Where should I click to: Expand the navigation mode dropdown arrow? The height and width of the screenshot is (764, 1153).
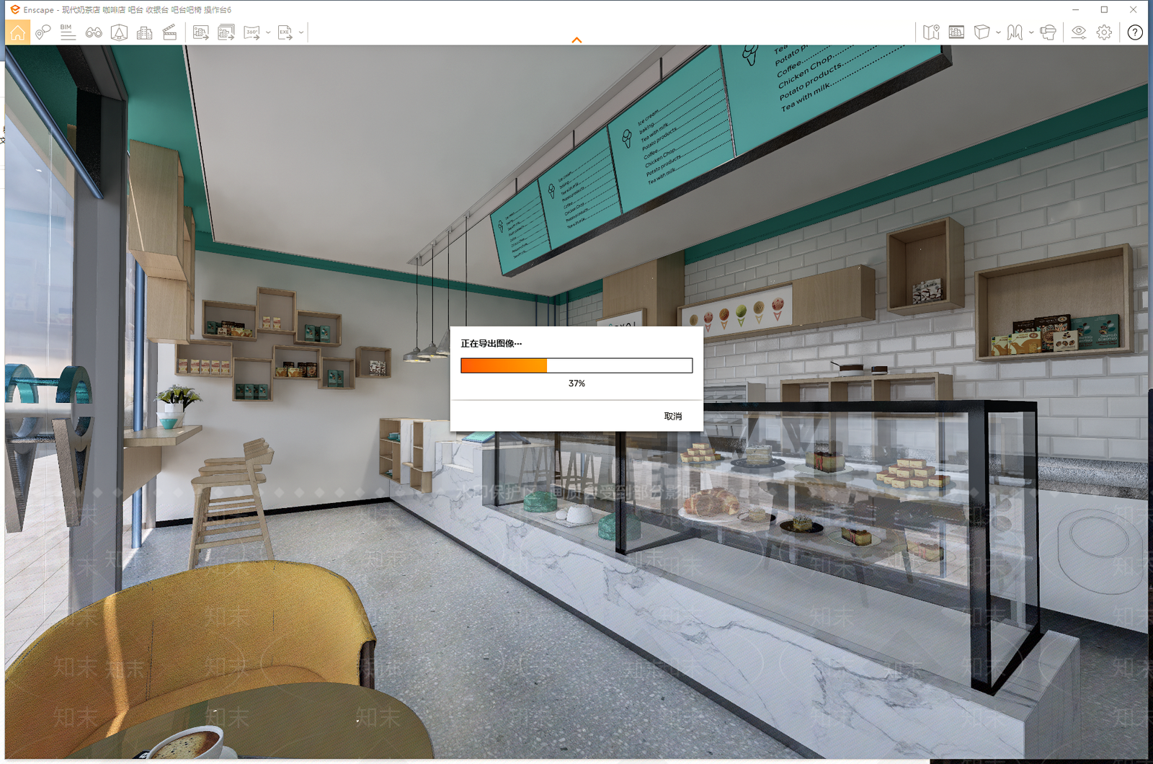[1031, 32]
